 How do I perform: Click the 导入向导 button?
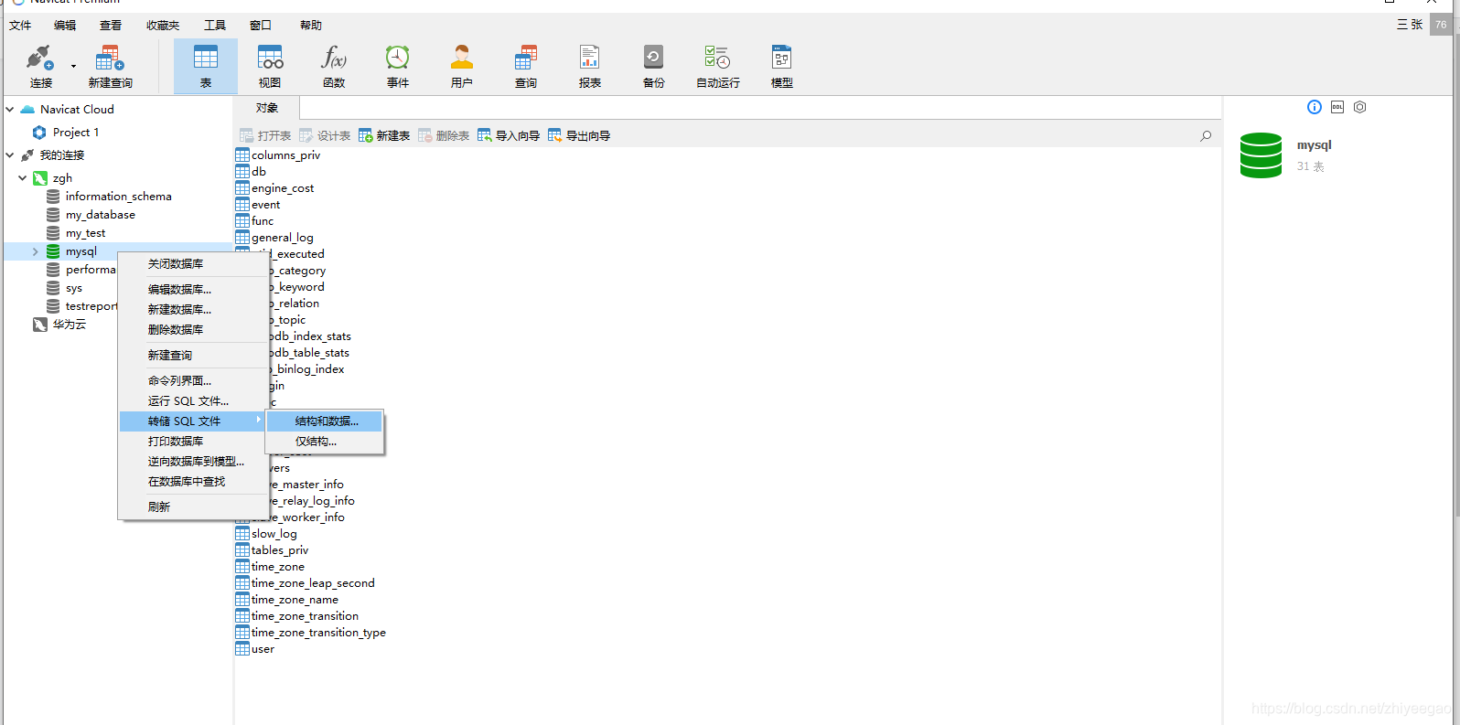tap(509, 135)
